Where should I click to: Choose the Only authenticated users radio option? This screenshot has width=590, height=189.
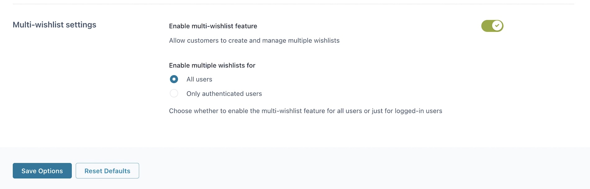[174, 93]
